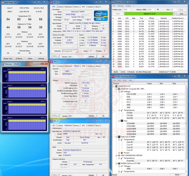Click the Hardware Monitor vertical scrollbar
The image size is (189, 176).
[186, 128]
